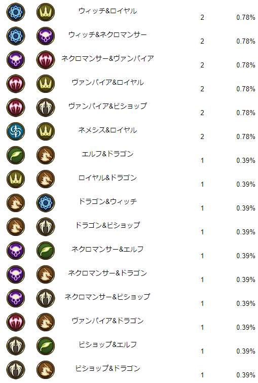Image resolution: width=258 pixels, height=383 pixels.
Task: Select the ヴァンパイア&ドラゴン label
Action: point(107,321)
